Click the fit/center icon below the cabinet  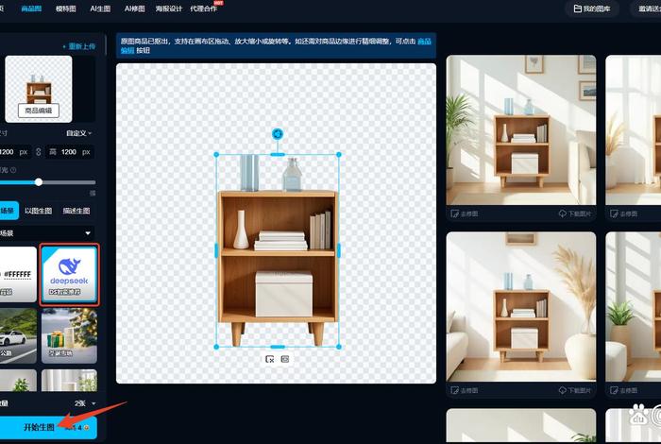tap(285, 359)
